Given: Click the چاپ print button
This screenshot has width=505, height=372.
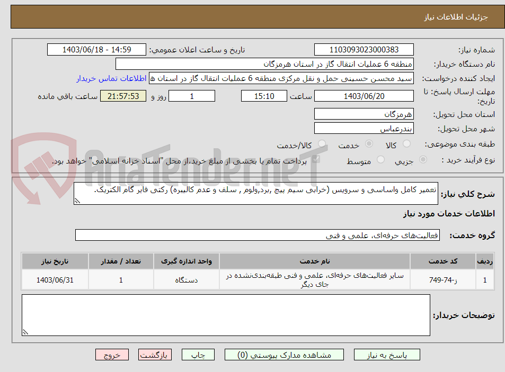Looking at the screenshot, I should [198, 355].
